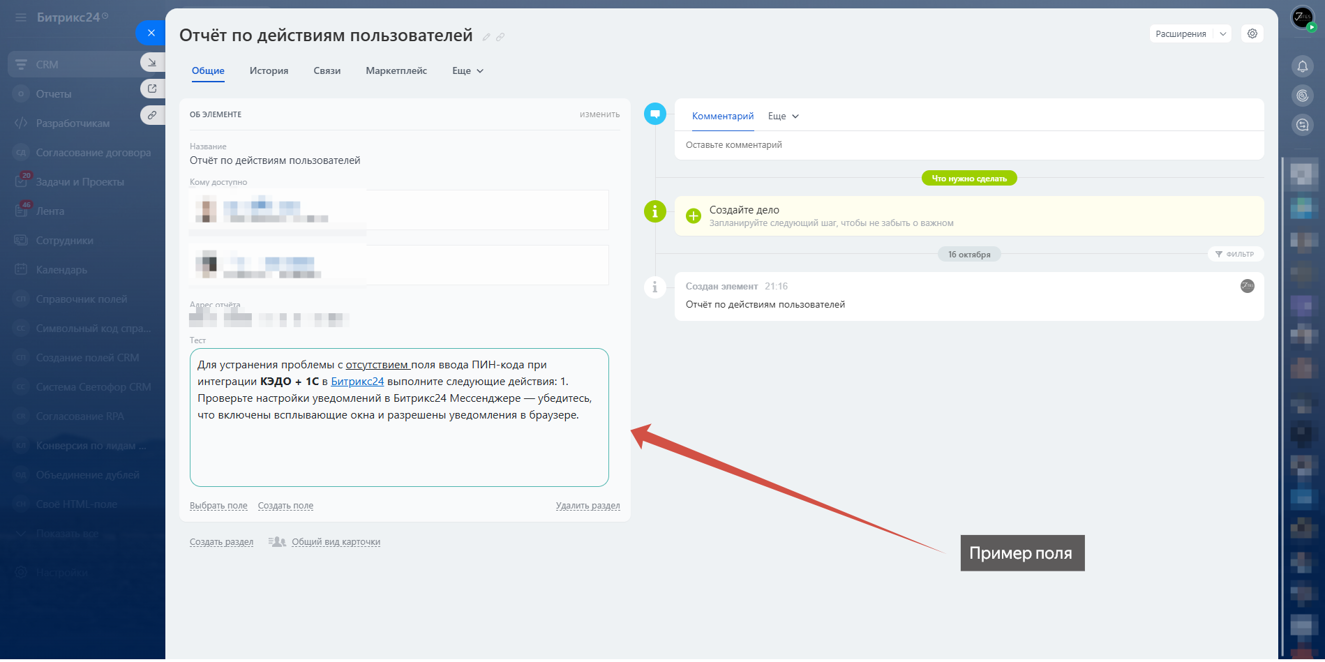
Task: Collapse the card using the diagonal arrow icon
Action: click(152, 62)
